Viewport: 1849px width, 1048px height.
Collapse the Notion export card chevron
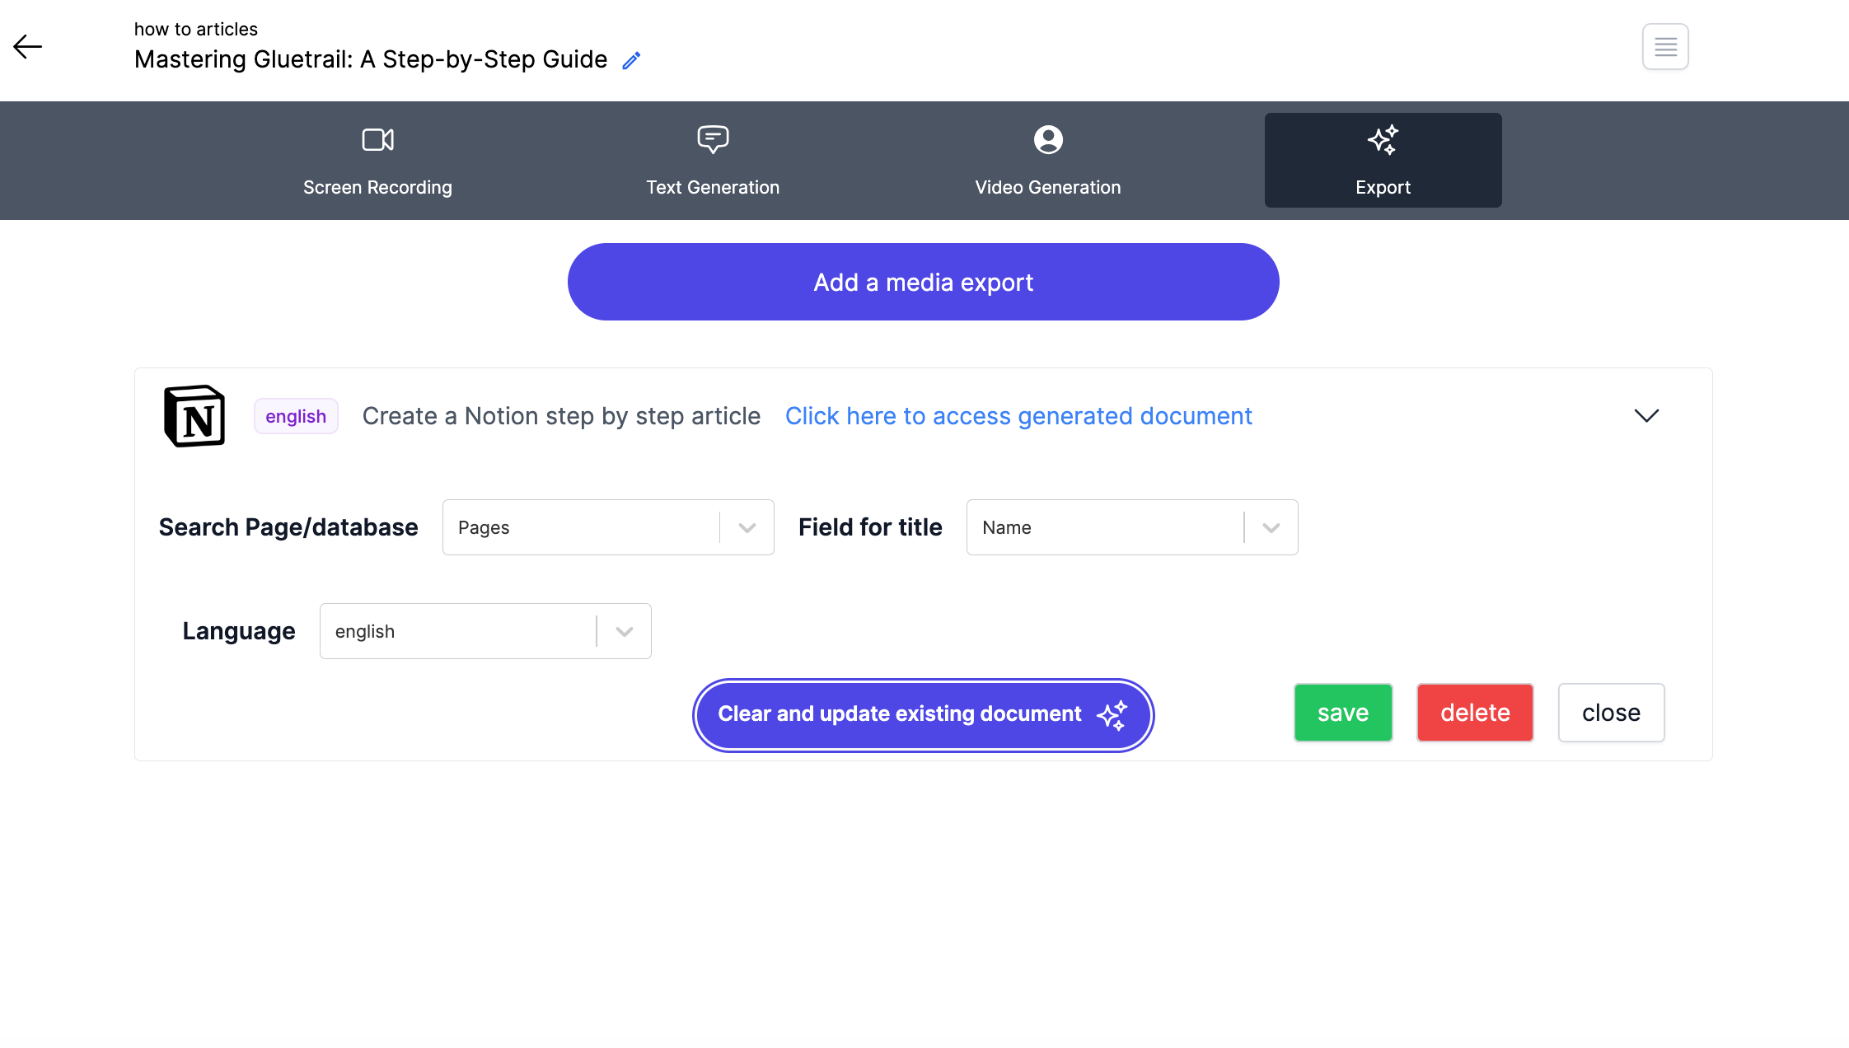1646,416
